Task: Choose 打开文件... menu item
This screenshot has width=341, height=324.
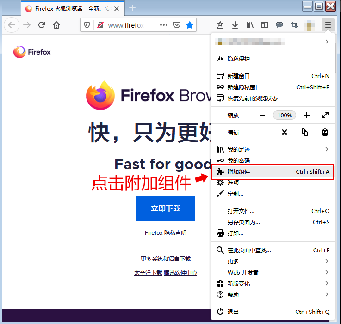Action: pos(273,211)
